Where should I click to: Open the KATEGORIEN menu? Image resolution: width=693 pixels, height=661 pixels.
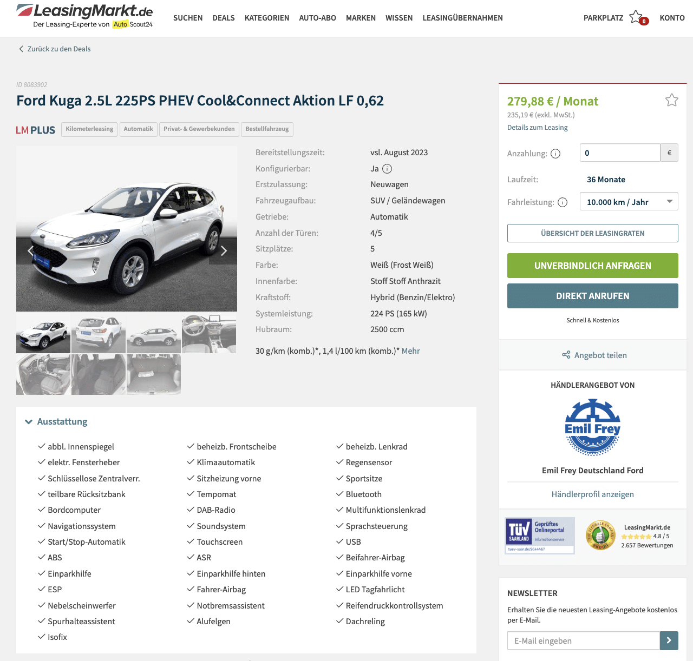[267, 18]
